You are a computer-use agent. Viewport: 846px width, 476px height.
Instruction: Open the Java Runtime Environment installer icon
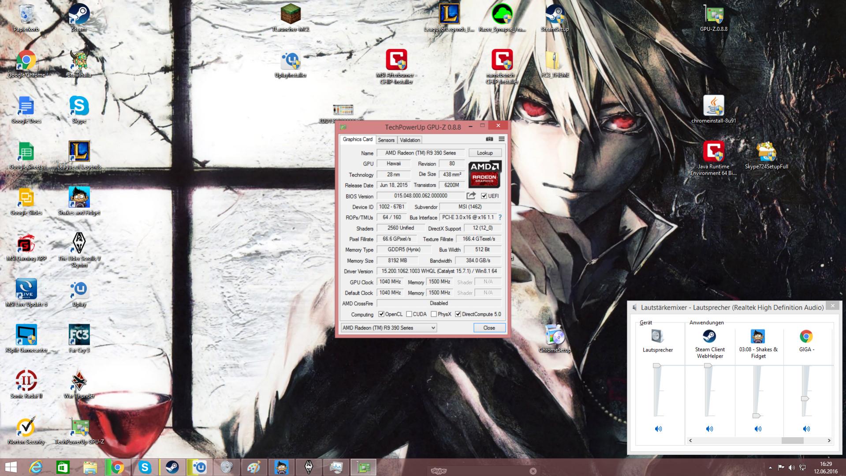(x=714, y=158)
